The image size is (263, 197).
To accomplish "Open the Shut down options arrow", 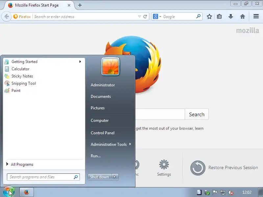I will coord(115,177).
